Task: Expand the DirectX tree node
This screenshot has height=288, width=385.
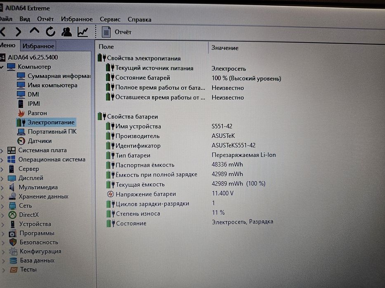Action: click(3, 215)
